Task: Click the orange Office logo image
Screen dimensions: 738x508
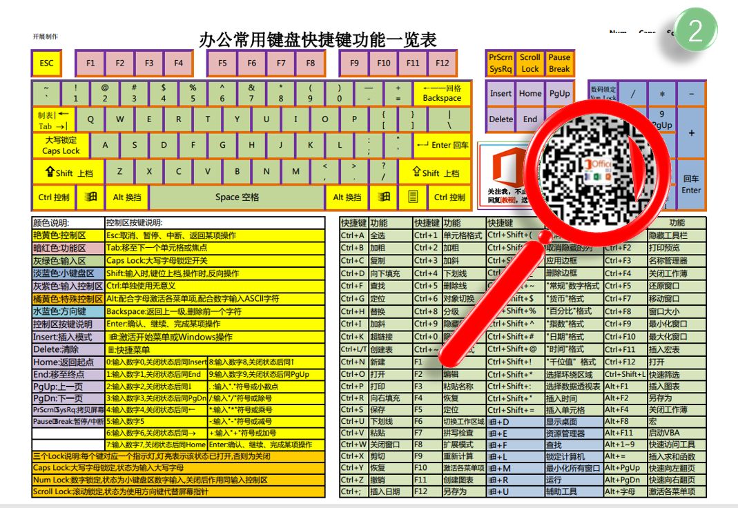Action: pos(507,168)
